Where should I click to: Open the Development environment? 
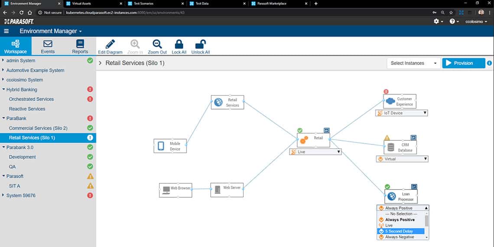(23, 157)
